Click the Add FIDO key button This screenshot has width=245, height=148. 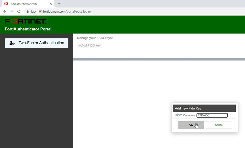coord(89,46)
